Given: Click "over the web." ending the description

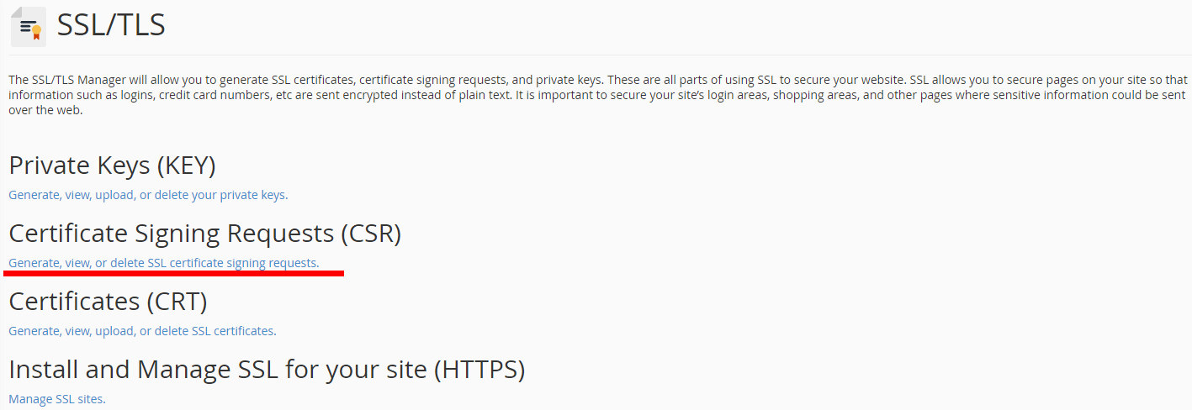Looking at the screenshot, I should [x=45, y=110].
